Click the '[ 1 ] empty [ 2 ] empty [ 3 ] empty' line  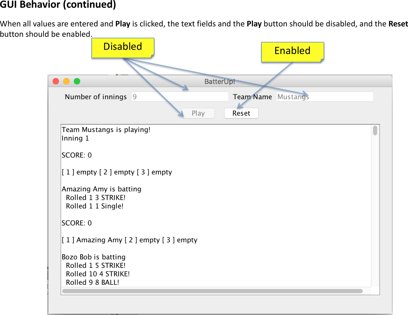point(117,172)
